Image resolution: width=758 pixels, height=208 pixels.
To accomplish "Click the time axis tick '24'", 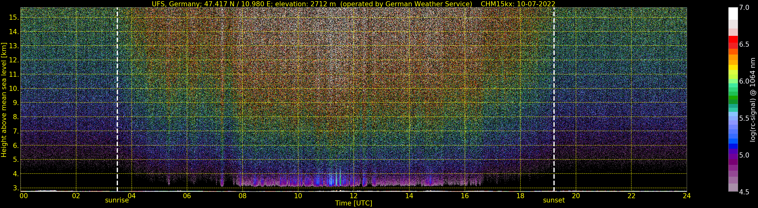I will point(687,196).
